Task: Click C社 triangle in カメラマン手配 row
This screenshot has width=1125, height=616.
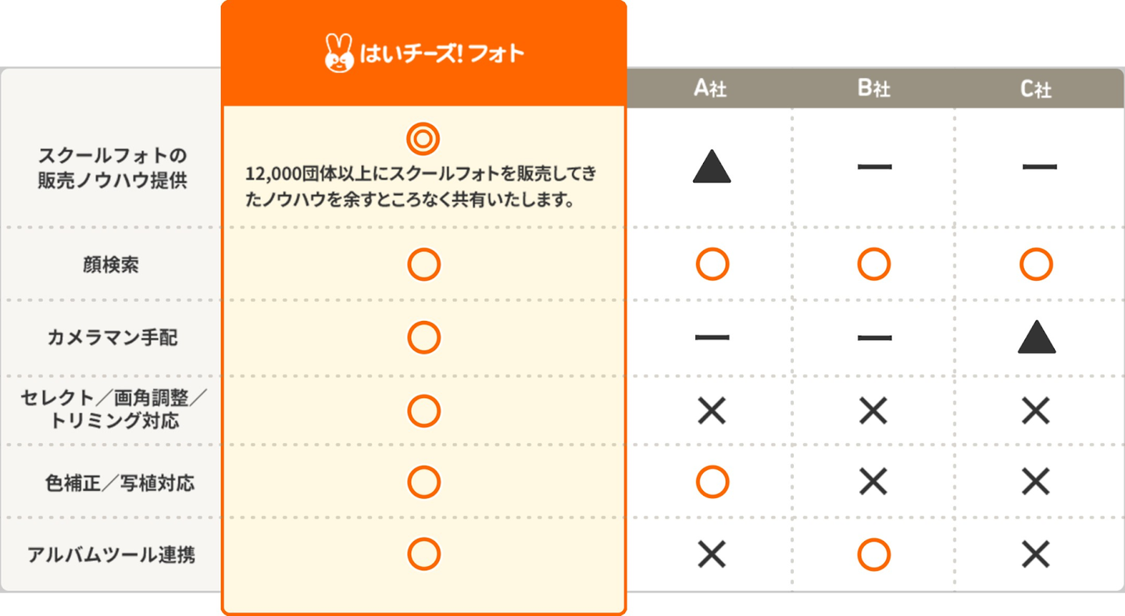Action: (x=1036, y=337)
